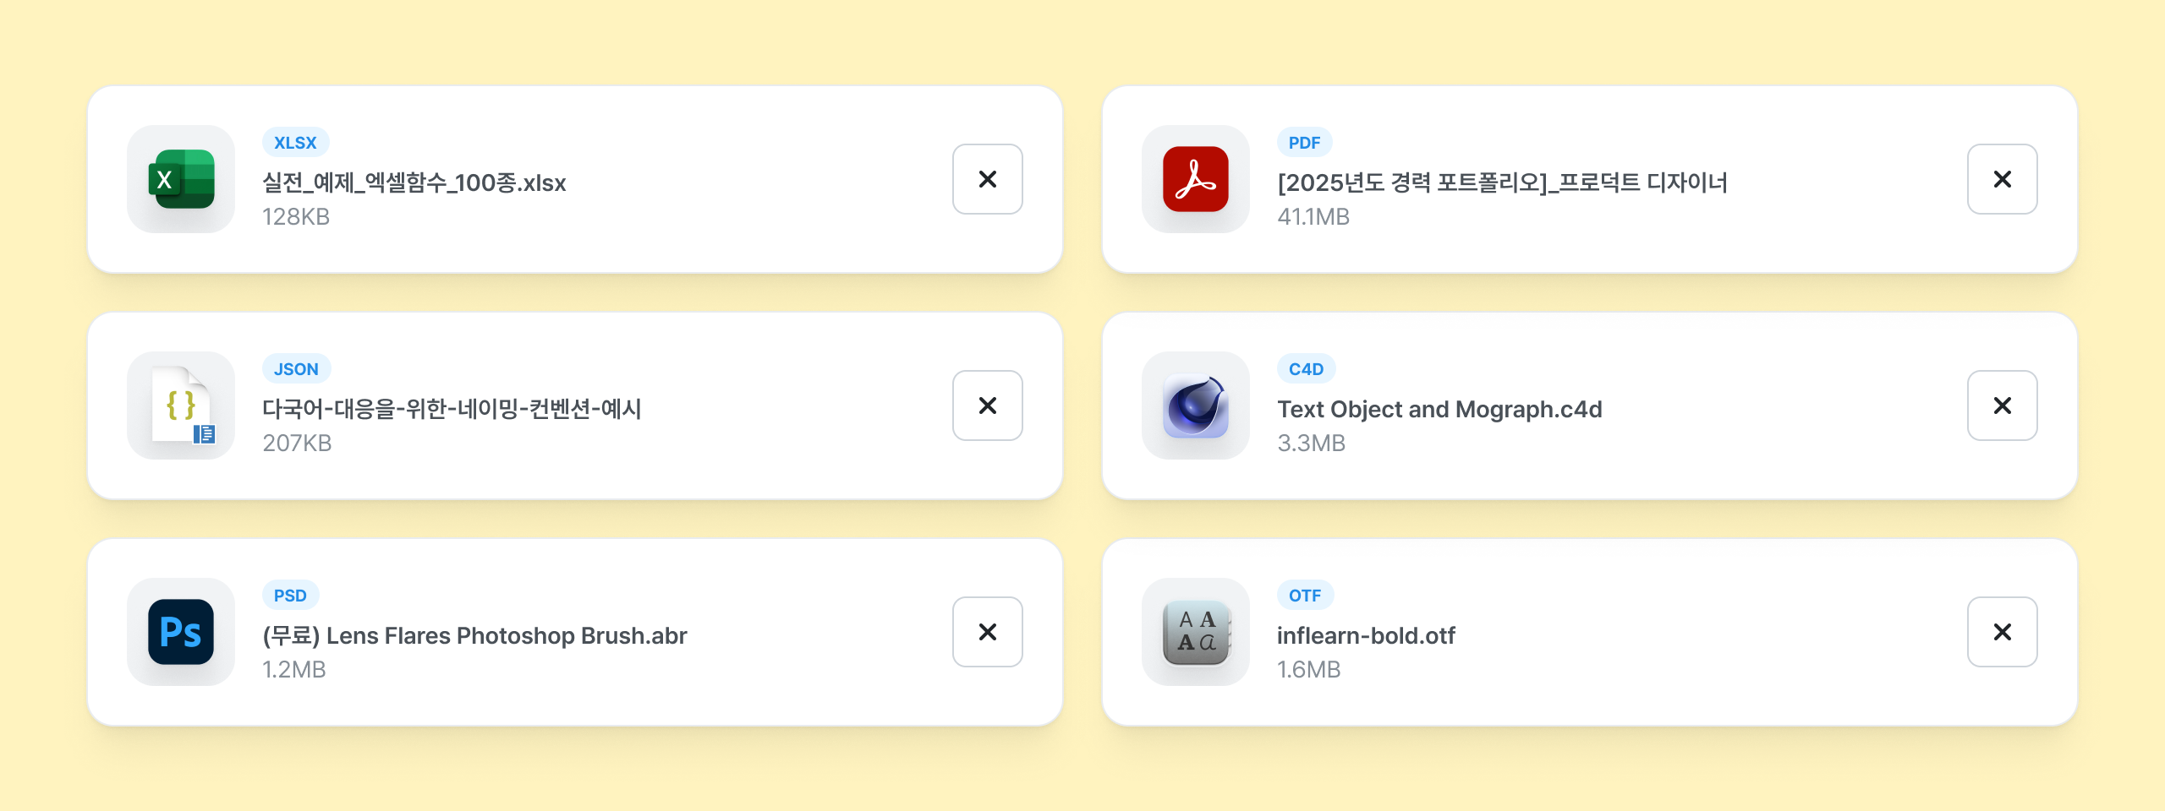Click the Photoshop Ps file icon

181,632
